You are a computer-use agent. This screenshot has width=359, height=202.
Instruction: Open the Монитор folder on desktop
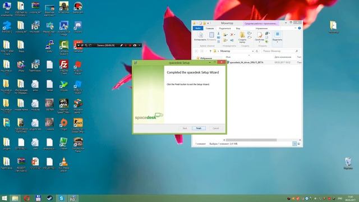click(333, 27)
